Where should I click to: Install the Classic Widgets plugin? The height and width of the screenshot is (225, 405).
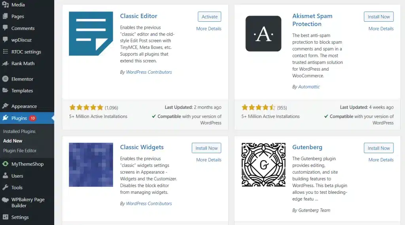click(206, 148)
